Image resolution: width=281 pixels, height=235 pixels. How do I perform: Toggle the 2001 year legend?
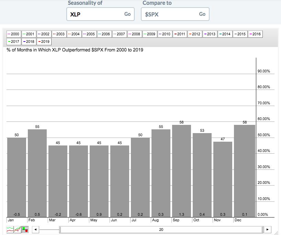[x=29, y=34]
